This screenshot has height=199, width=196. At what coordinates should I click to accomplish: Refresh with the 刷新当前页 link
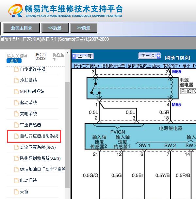[x=177, y=58]
